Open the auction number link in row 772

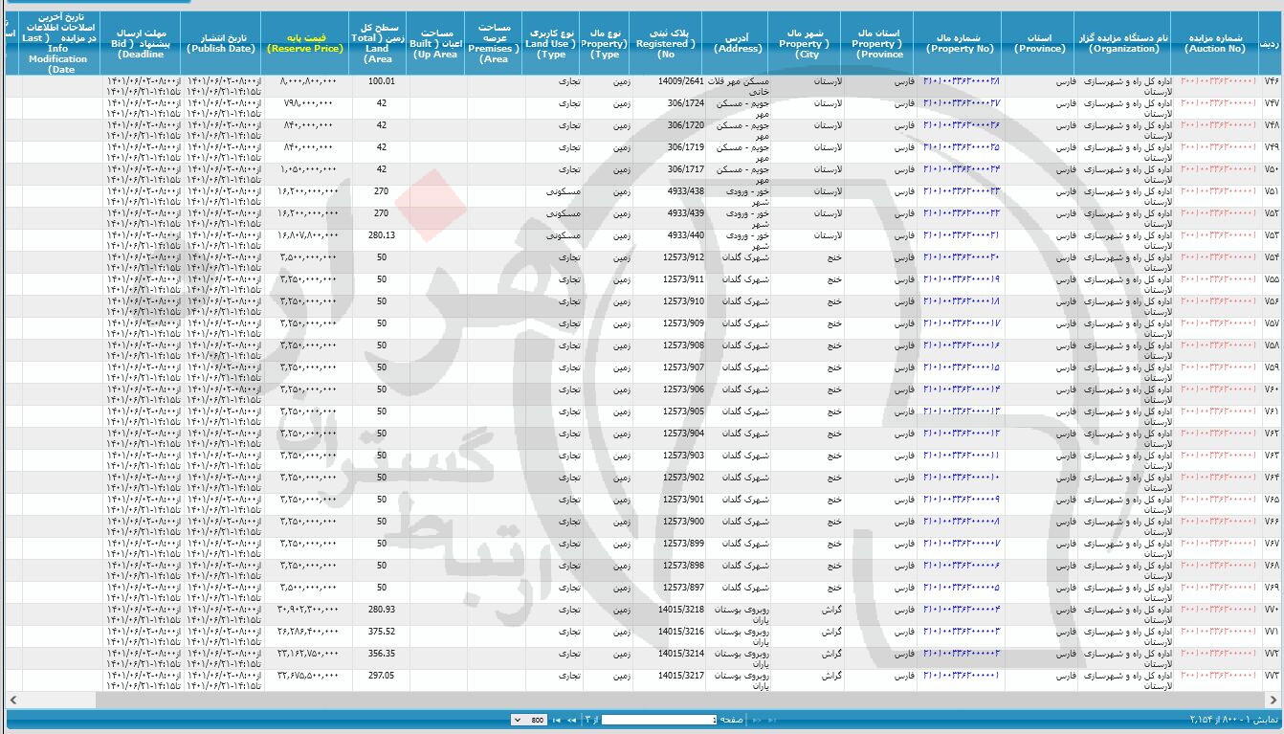tap(1218, 653)
